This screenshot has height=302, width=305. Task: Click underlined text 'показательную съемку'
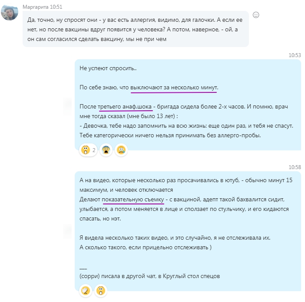[133, 200]
